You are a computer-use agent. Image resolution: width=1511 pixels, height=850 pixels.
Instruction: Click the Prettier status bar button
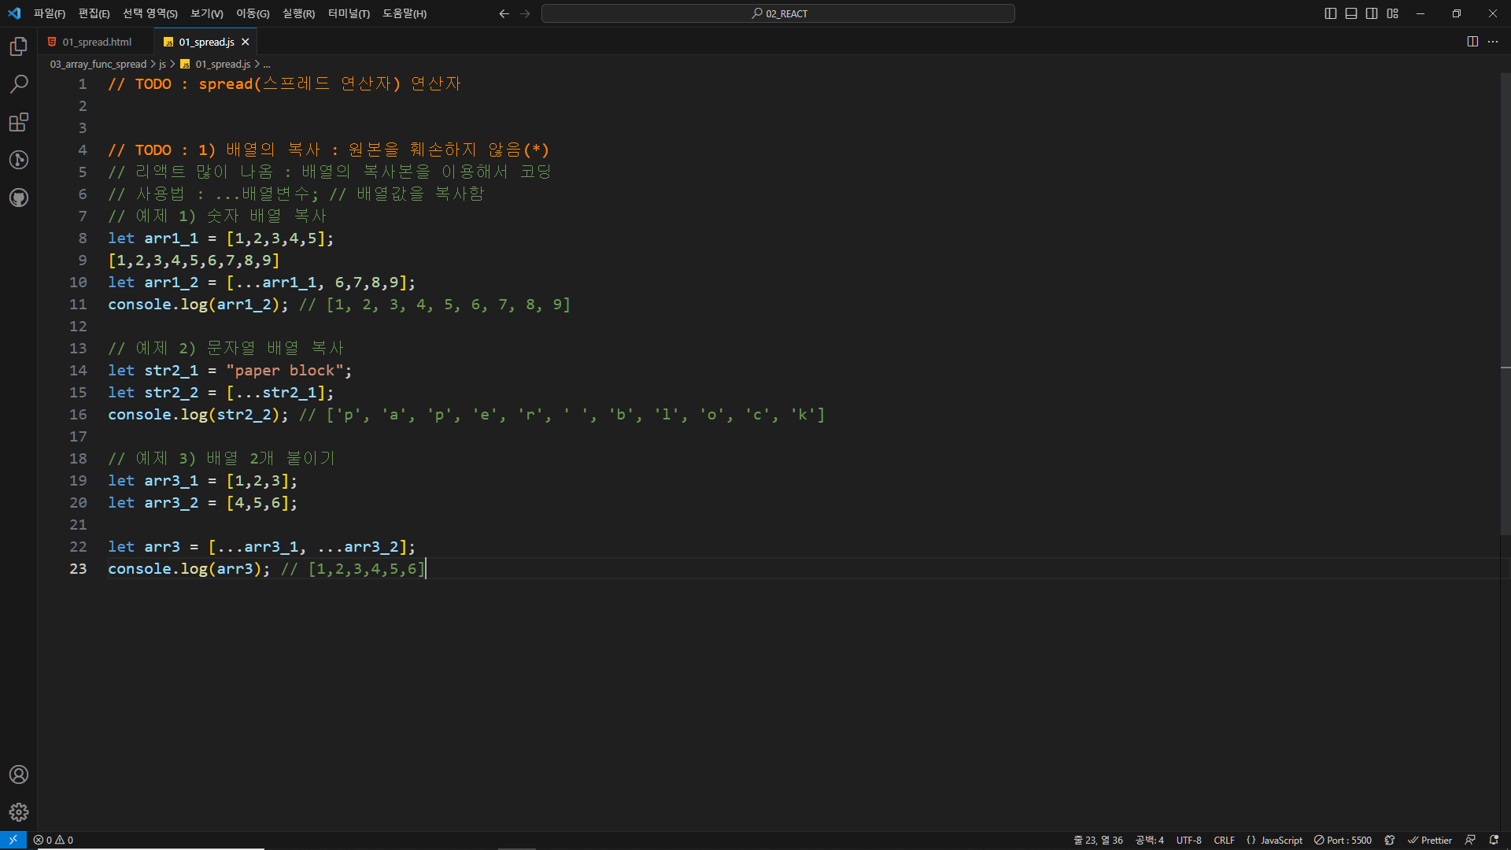[x=1430, y=840]
